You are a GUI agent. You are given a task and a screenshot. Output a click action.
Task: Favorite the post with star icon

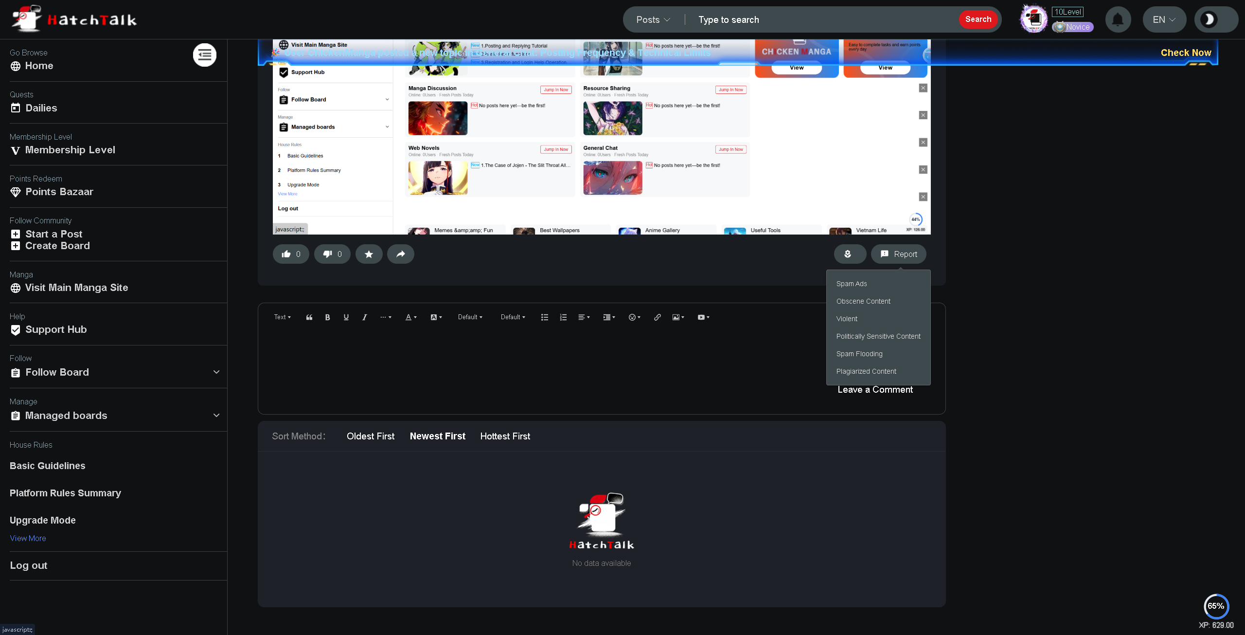(x=369, y=254)
